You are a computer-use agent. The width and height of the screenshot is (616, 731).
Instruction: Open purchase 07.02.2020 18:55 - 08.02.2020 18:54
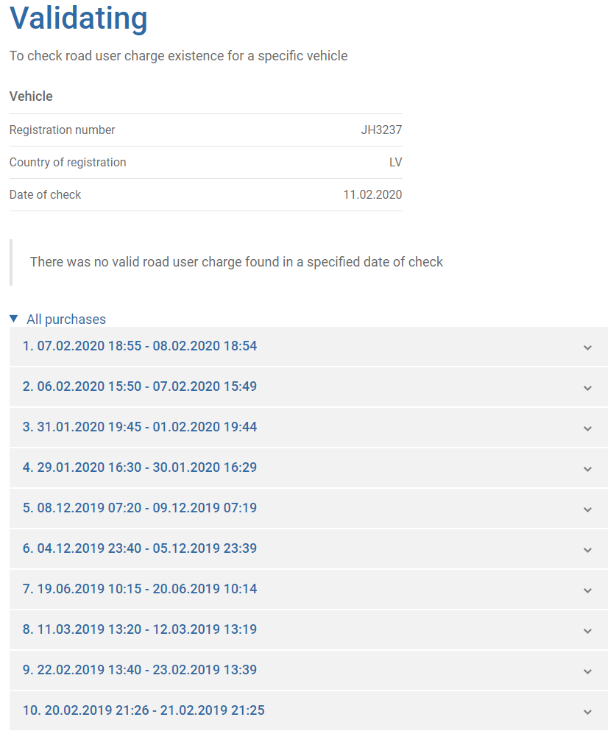308,347
